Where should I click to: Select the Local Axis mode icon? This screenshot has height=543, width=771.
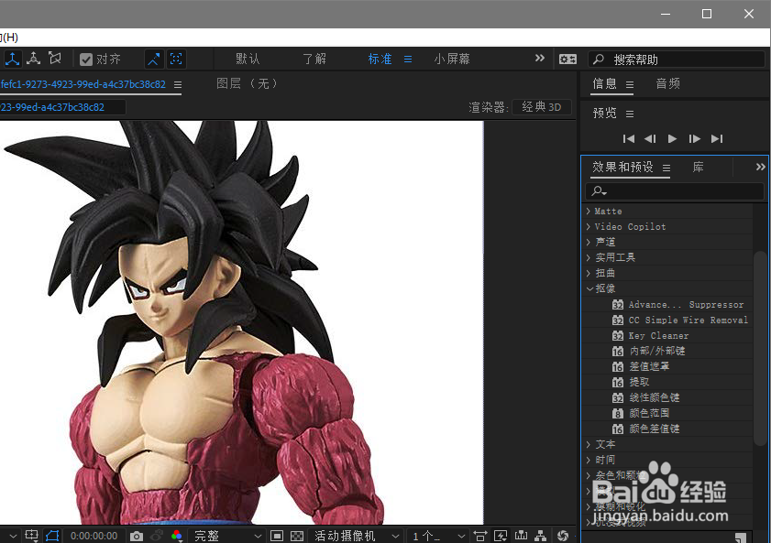[12, 59]
